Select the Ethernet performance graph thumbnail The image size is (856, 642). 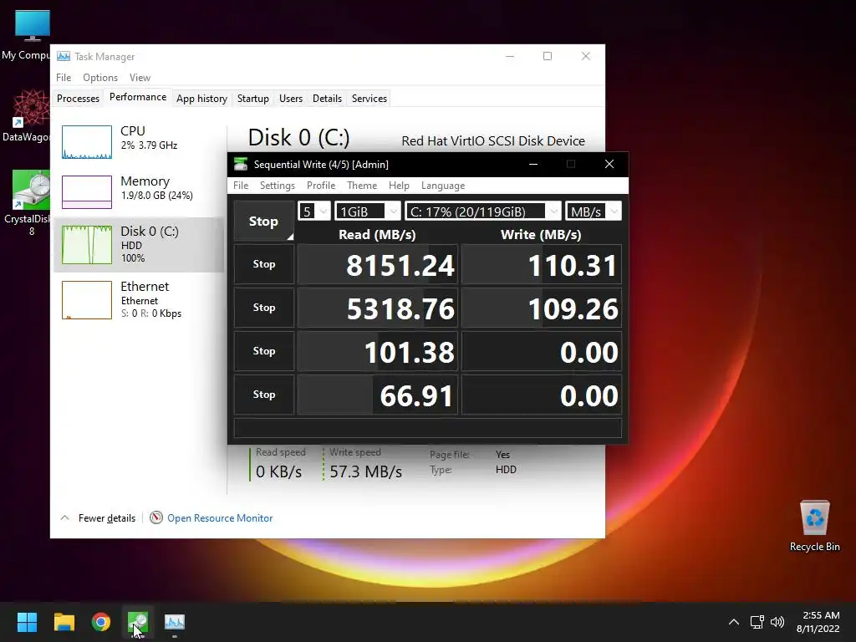tap(87, 300)
